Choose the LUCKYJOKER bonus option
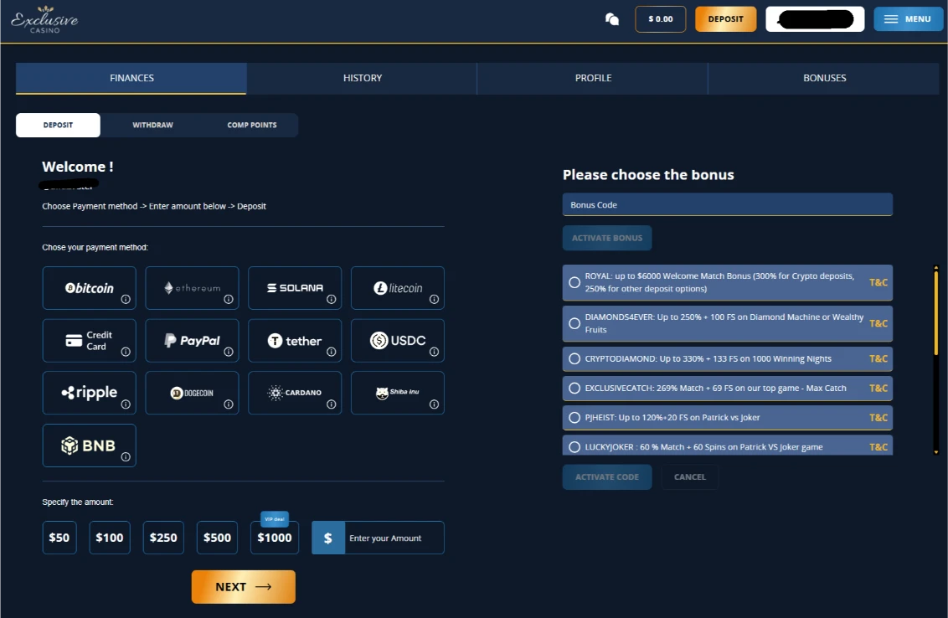Viewport: 948px width, 618px height. 574,446
